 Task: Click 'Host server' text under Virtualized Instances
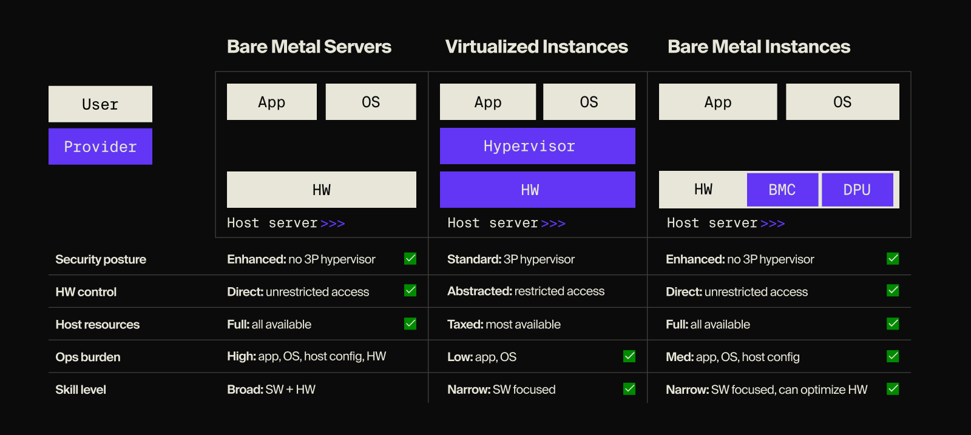coord(493,223)
